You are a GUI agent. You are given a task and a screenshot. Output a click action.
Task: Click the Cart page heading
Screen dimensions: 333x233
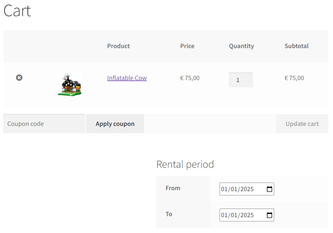17,11
